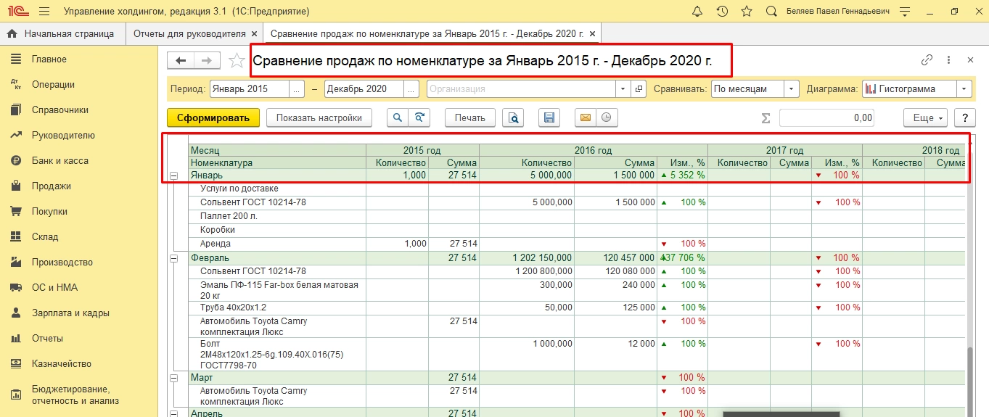This screenshot has width=989, height=417.
Task: Copy link to report using chain icon
Action: point(927,60)
